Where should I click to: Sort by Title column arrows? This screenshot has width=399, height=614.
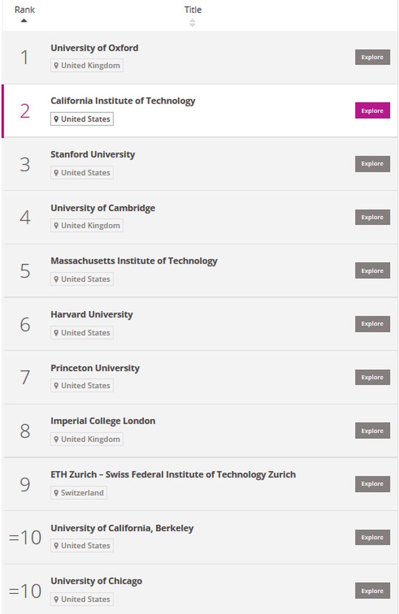click(x=192, y=23)
